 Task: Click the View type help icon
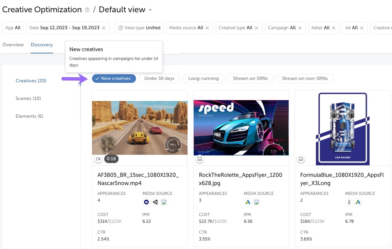121,28
